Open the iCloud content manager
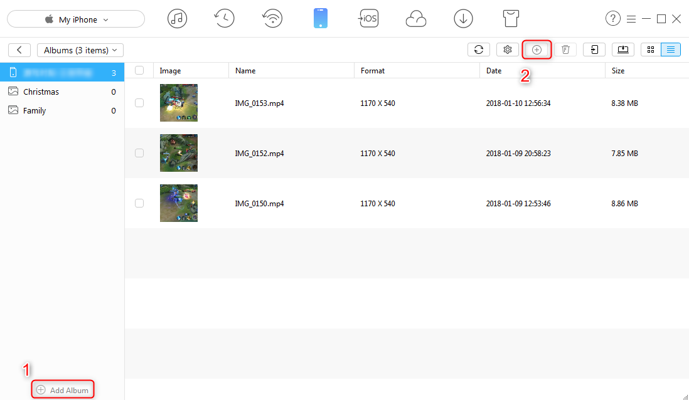 pyautogui.click(x=416, y=18)
